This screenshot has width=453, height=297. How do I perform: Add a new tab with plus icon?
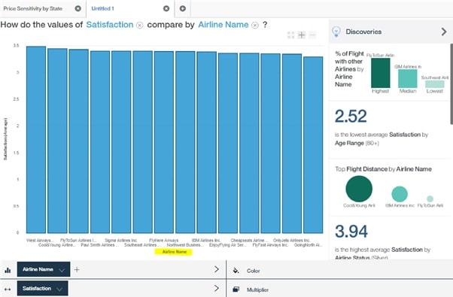tap(183, 9)
